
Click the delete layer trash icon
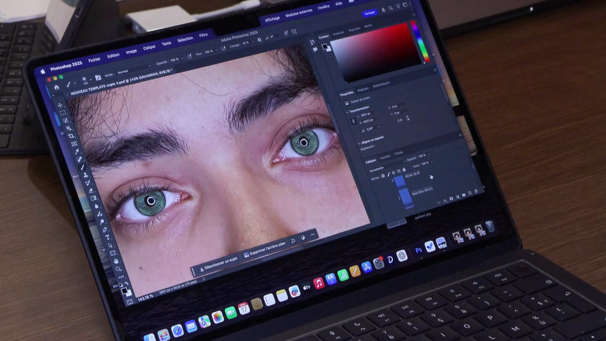[x=476, y=192]
